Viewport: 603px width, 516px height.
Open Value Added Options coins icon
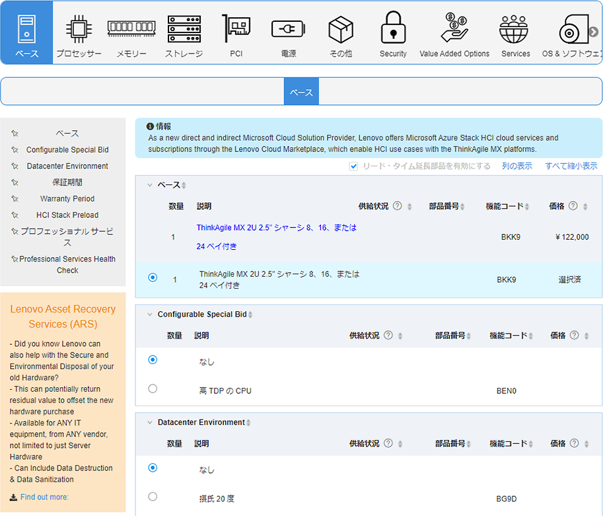[454, 27]
